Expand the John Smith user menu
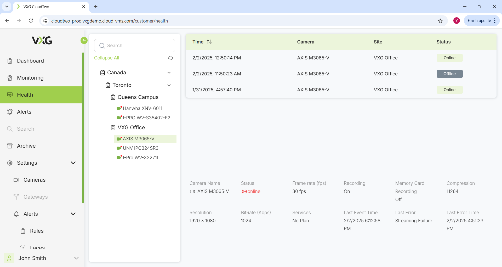502x267 pixels. pos(76,258)
